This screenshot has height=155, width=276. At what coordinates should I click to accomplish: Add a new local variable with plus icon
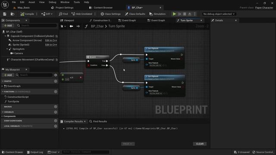coord(56,126)
